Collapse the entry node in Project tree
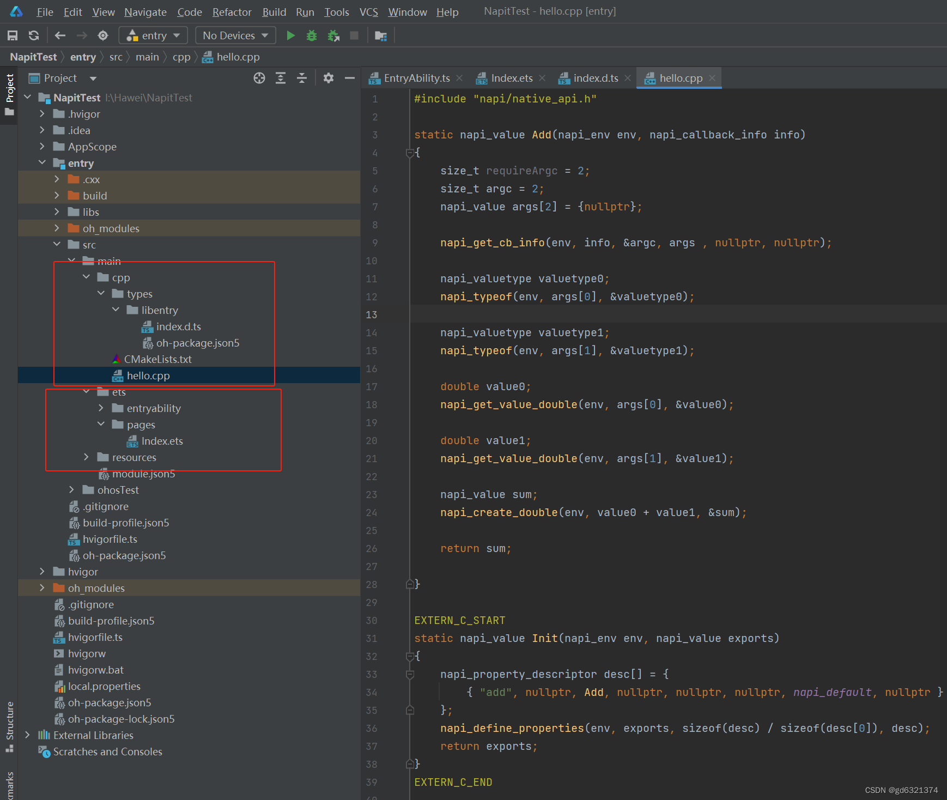Viewport: 947px width, 800px height. click(x=42, y=162)
